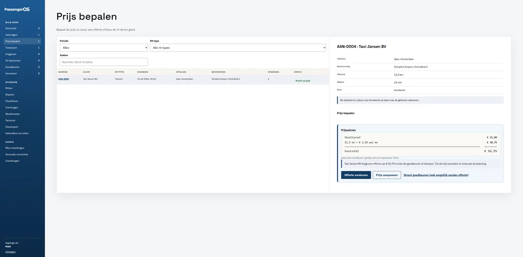Click the Offerte versturen button
Image resolution: width=523 pixels, height=257 pixels.
[x=356, y=175]
